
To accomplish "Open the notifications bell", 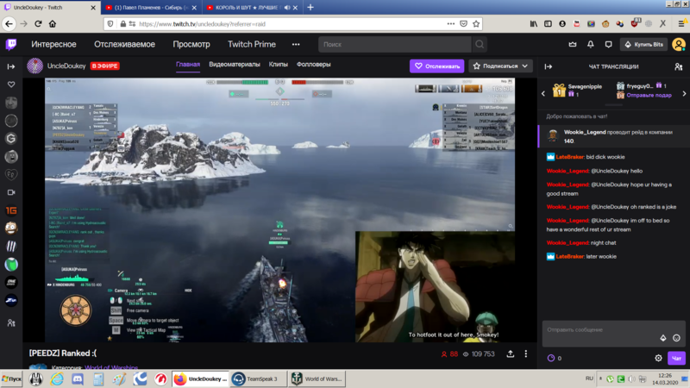I will pyautogui.click(x=590, y=45).
